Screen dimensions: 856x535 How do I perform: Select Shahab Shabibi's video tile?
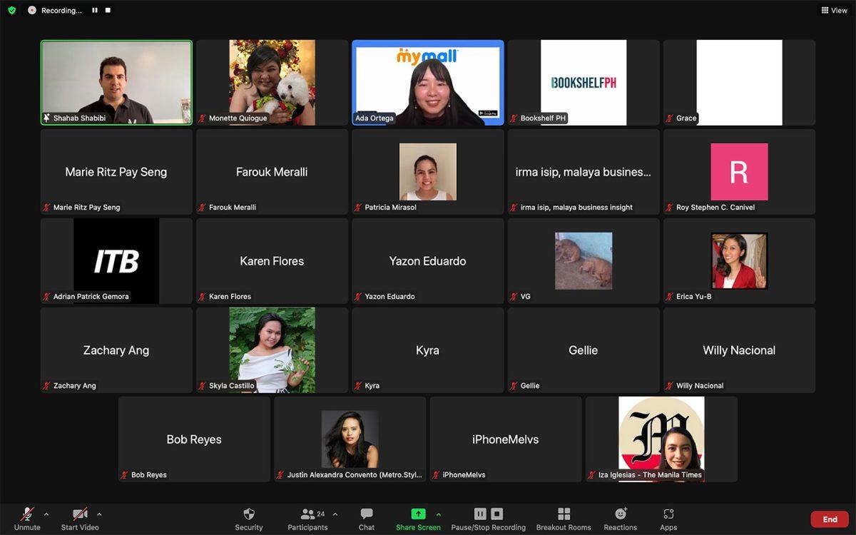[116, 82]
